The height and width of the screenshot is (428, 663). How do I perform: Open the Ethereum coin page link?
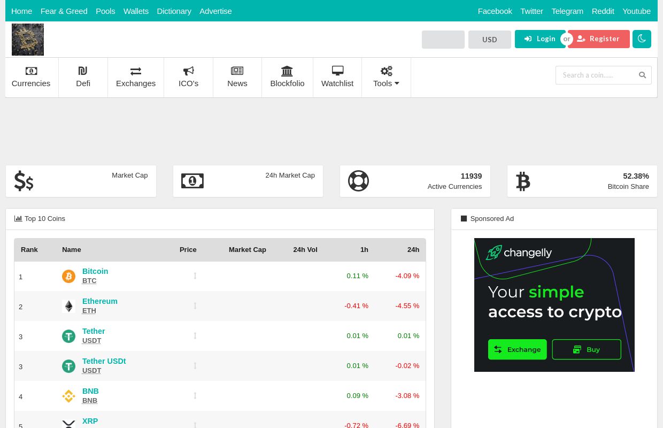(x=99, y=301)
